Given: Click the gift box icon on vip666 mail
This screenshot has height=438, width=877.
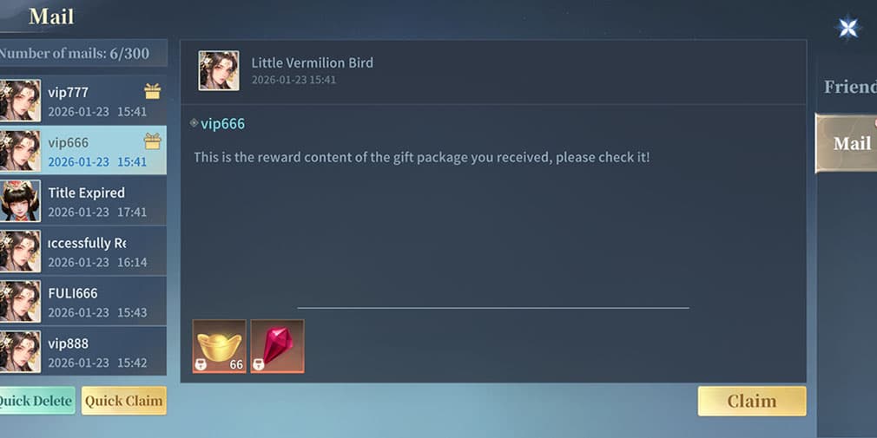Looking at the screenshot, I should [x=152, y=141].
